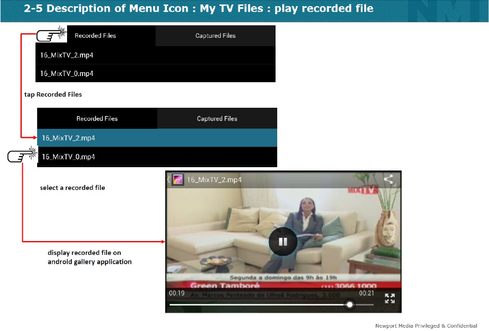Switch to the upper Captured Files tab
489x331 pixels.
click(216, 36)
